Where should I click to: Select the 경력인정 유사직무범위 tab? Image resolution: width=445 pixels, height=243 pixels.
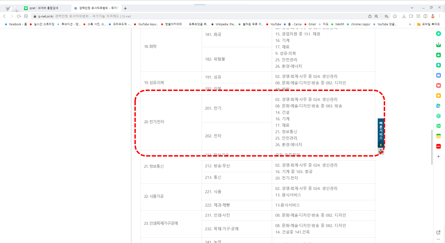(96, 8)
